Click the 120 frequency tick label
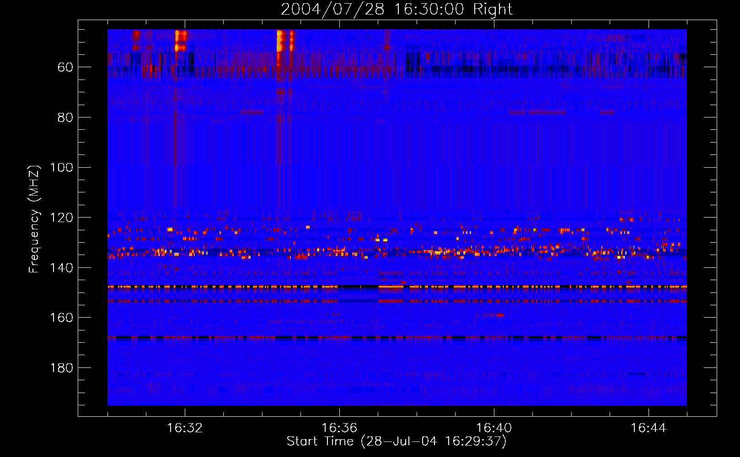The width and height of the screenshot is (740, 457). 61,218
